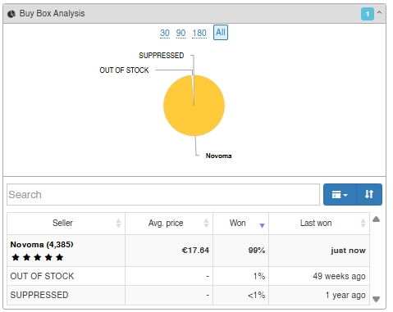Click the €17.64 average price cell
393x312 pixels.
pyautogui.click(x=169, y=251)
